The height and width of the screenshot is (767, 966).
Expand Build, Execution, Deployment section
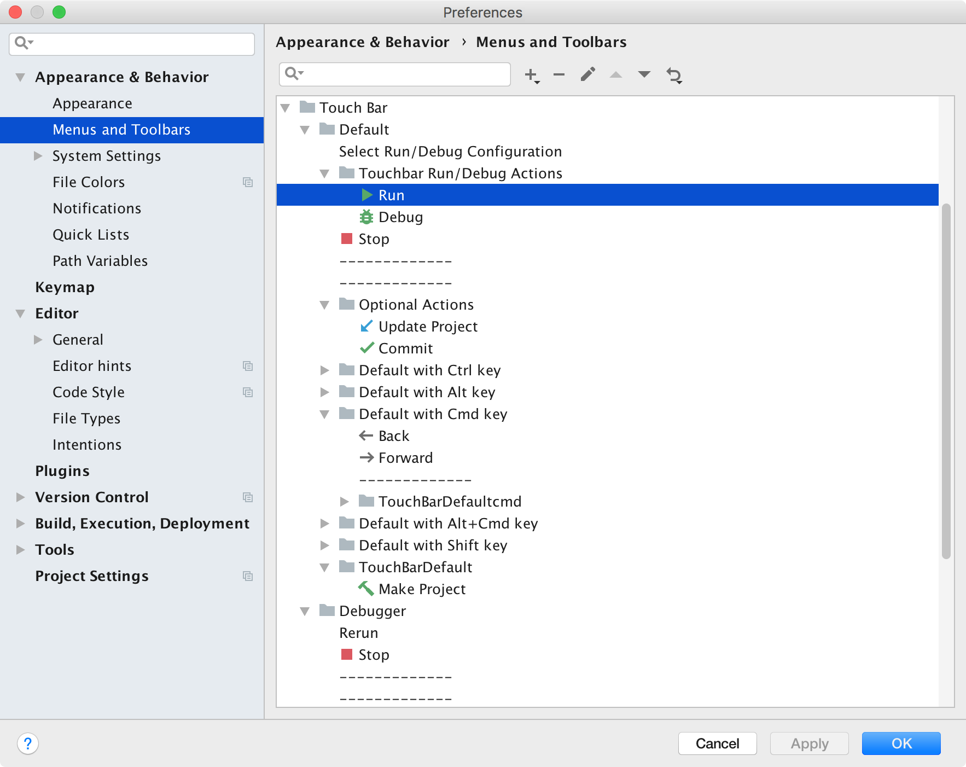point(20,524)
